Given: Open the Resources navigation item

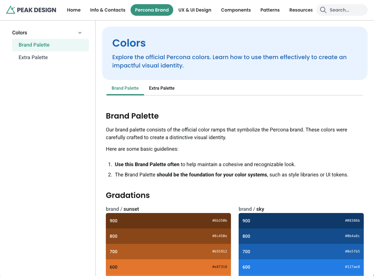Looking at the screenshot, I should [301, 10].
